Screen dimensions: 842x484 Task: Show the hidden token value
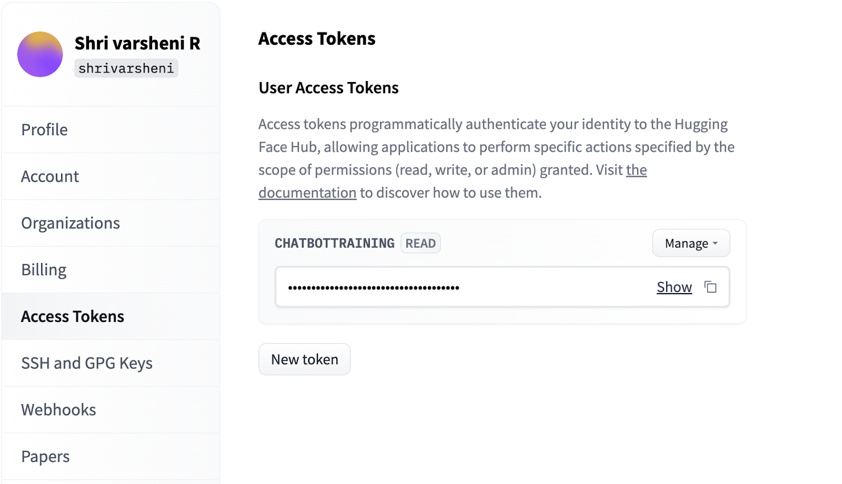[674, 287]
